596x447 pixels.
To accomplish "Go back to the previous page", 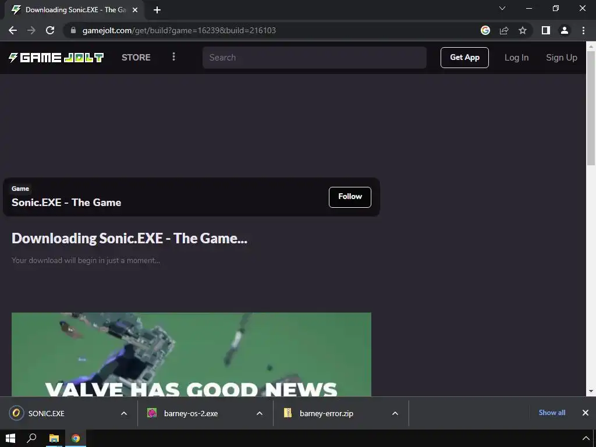I will (x=13, y=30).
